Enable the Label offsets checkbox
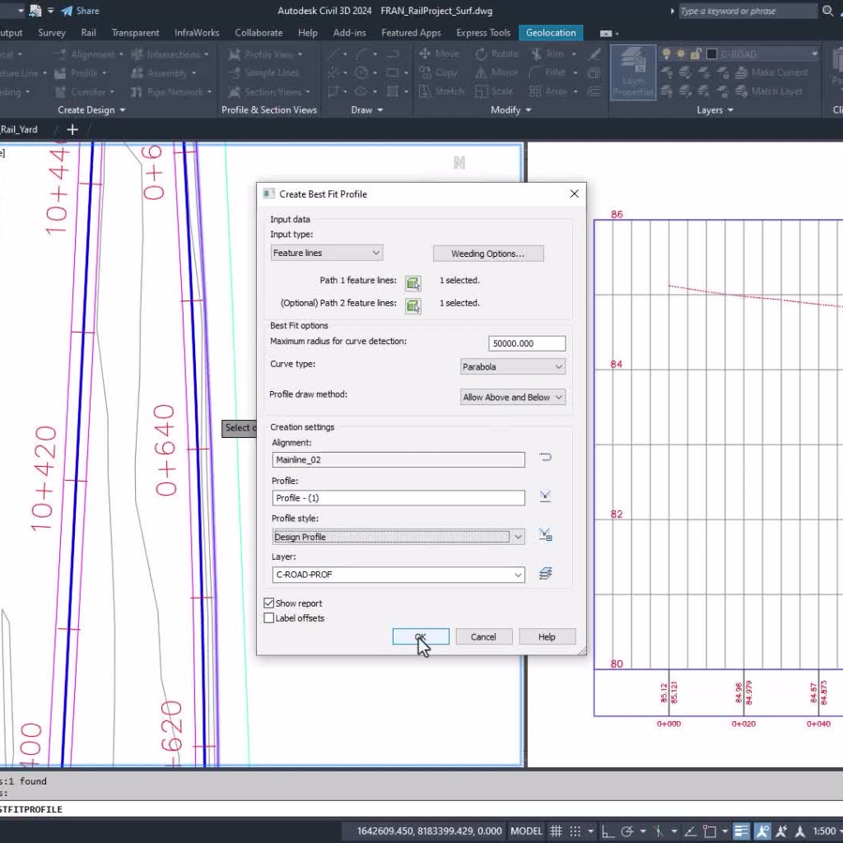 (x=268, y=617)
